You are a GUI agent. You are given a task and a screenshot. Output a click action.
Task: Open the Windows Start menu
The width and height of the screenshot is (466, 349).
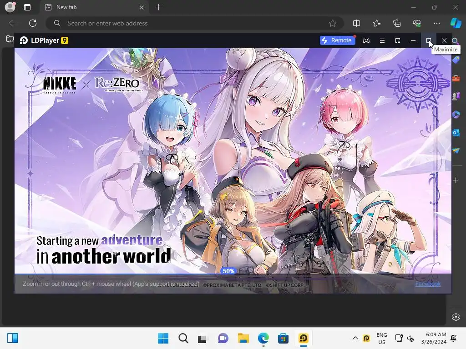pos(163,338)
